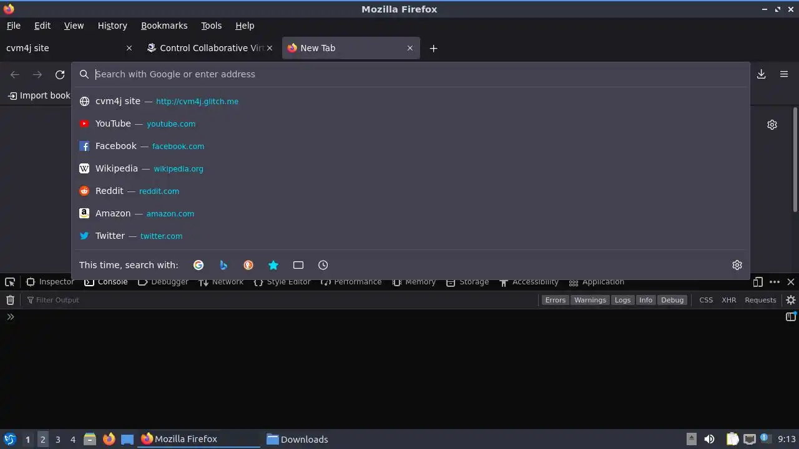Open the Tools menu

pos(211,26)
